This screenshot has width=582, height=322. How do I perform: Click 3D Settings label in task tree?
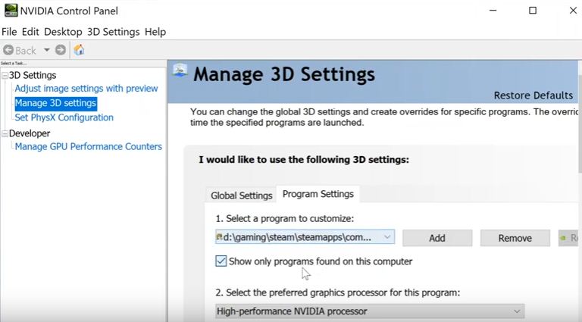[x=33, y=75]
